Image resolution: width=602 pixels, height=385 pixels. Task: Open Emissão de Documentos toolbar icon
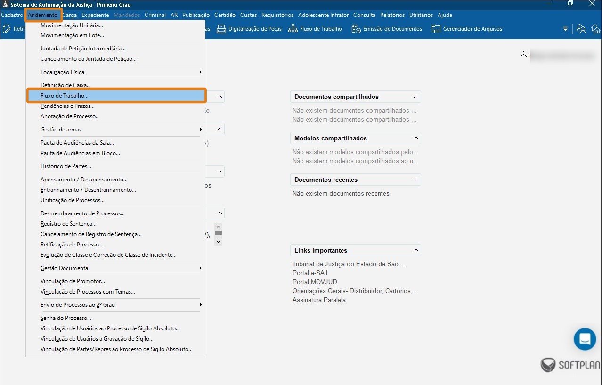click(386, 29)
